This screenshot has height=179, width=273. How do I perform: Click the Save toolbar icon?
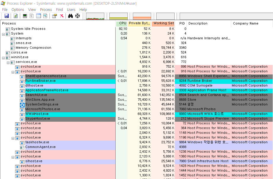(7, 16)
